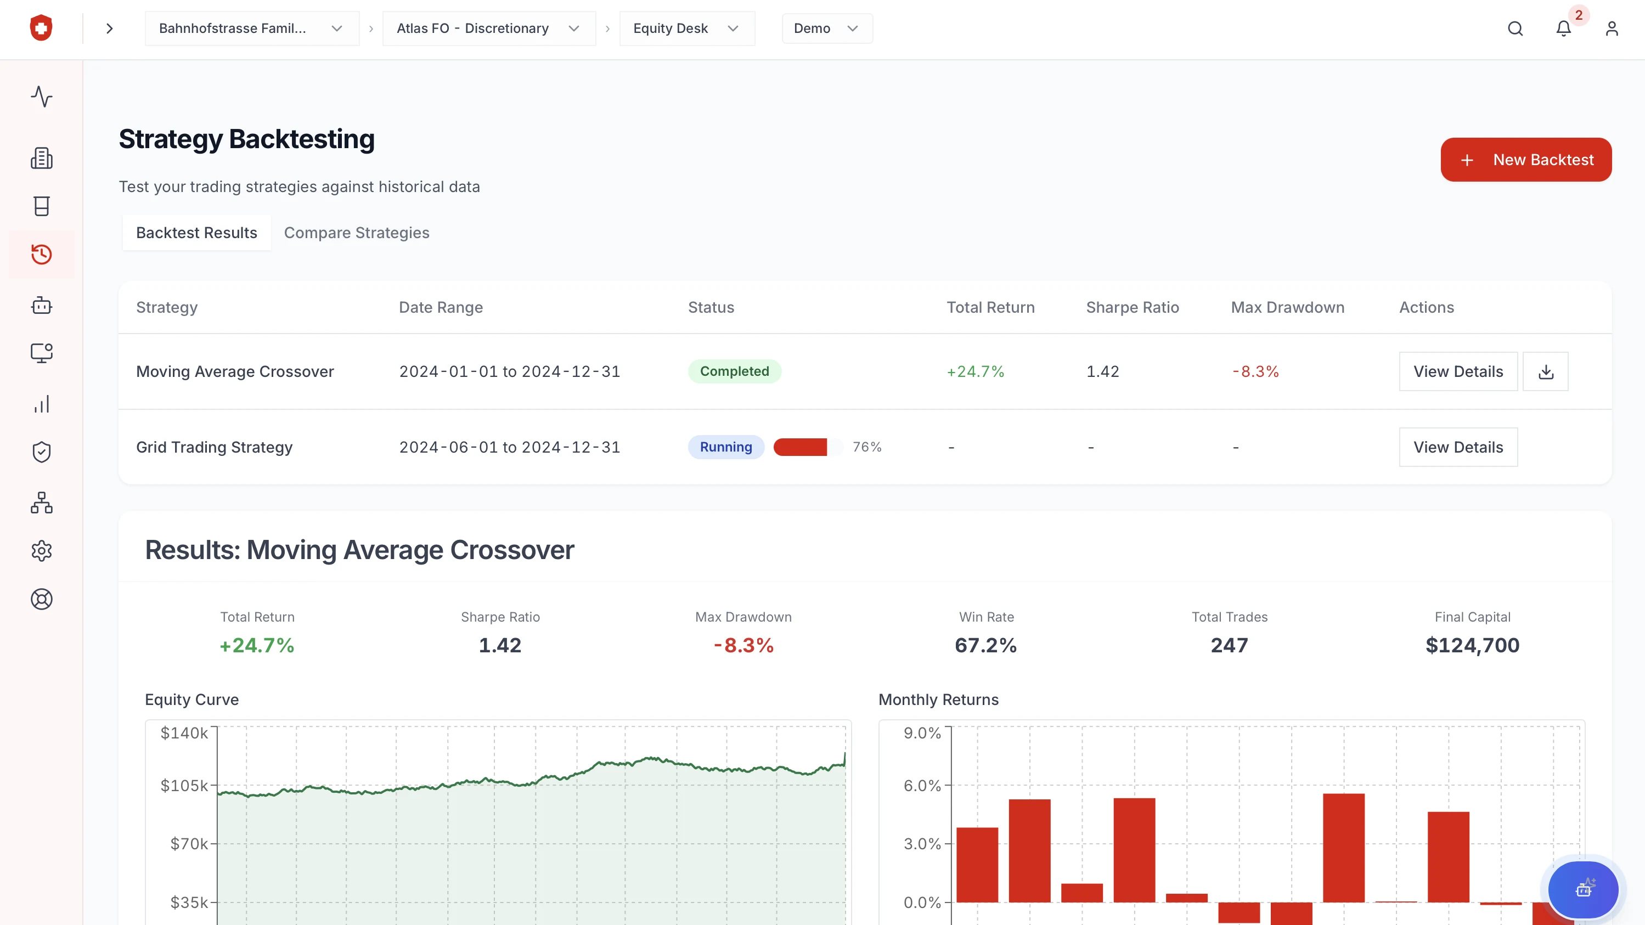Select the trading bot sidebar icon

(42, 305)
